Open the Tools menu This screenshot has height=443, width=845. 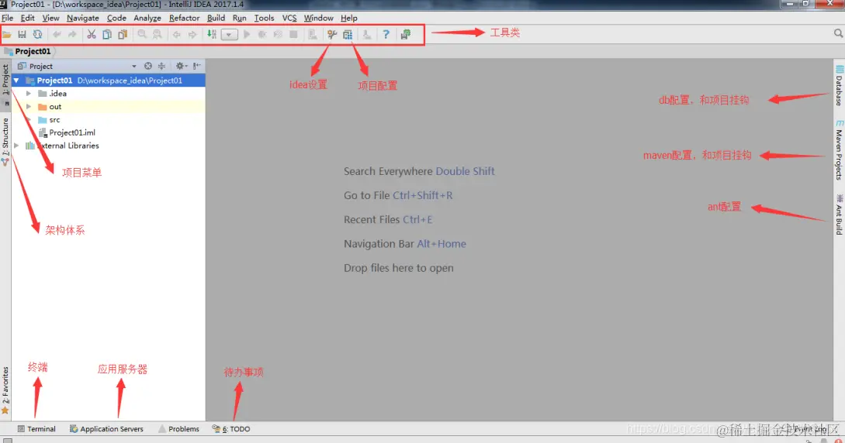pyautogui.click(x=264, y=18)
